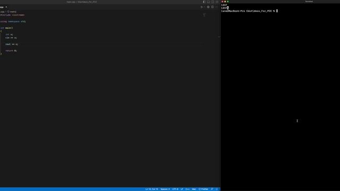
Task: Toggle the bottom panel layout icon
Action: pos(208,2)
